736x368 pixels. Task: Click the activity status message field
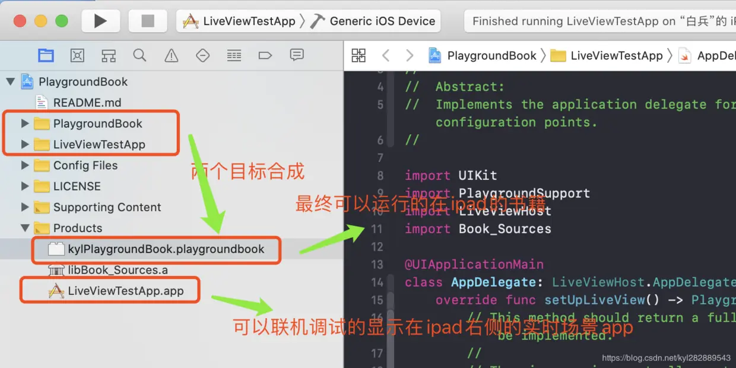(599, 21)
